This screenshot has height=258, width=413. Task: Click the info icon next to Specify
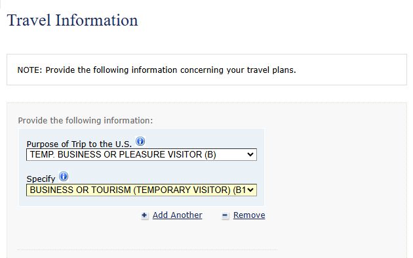64,176
